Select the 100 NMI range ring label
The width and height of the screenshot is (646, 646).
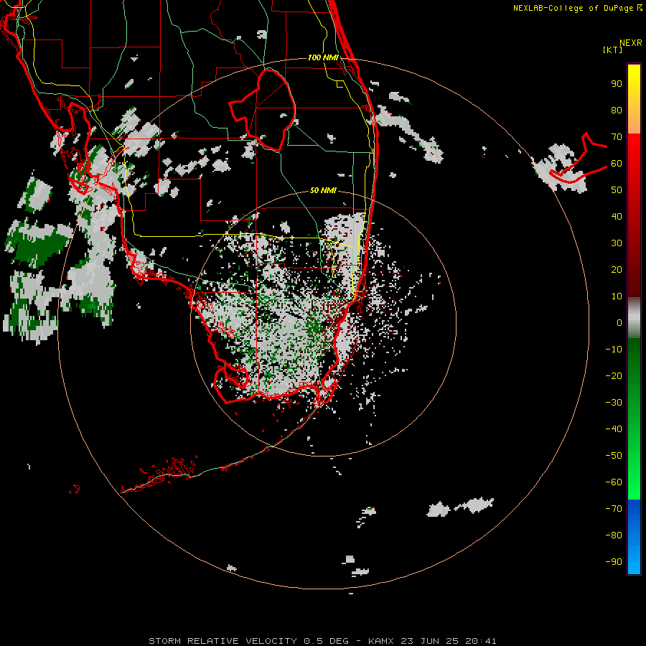tap(323, 57)
